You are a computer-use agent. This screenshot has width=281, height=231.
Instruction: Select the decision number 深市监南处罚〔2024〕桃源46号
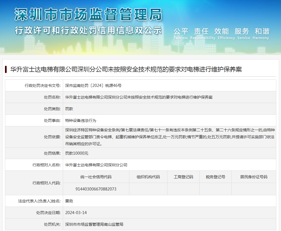point(93,86)
